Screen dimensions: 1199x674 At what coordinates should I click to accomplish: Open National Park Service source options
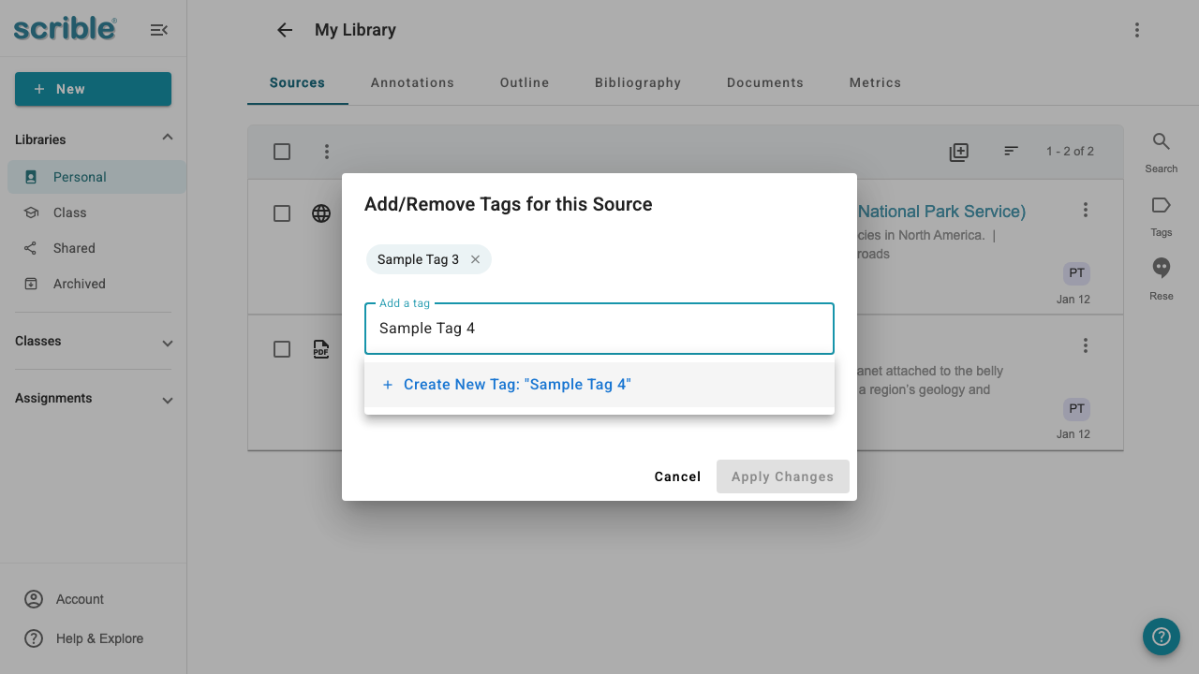tap(1086, 210)
